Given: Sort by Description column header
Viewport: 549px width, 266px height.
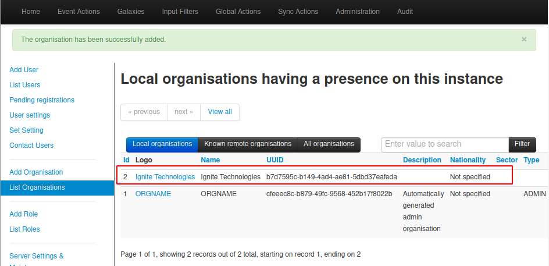Looking at the screenshot, I should pyautogui.click(x=422, y=160).
